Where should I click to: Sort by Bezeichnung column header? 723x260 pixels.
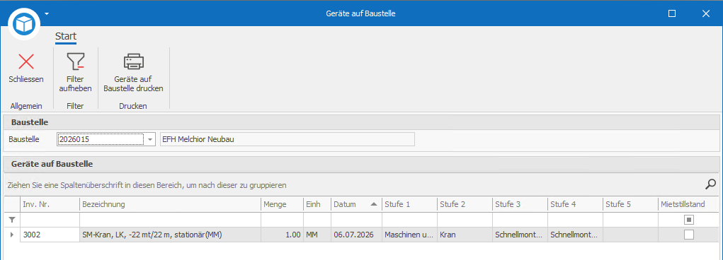pos(170,204)
